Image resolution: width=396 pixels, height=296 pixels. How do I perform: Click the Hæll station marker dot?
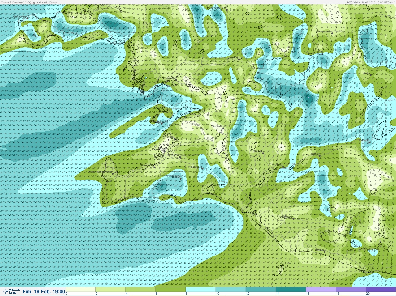click(283, 167)
